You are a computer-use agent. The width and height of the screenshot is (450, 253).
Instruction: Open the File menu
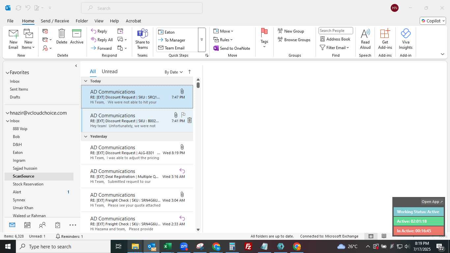coord(10,21)
